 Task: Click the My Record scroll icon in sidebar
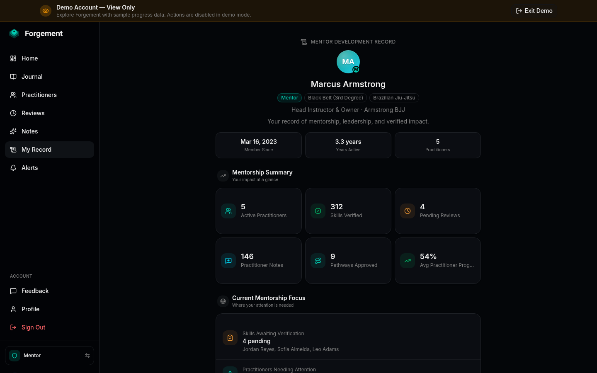tap(13, 150)
